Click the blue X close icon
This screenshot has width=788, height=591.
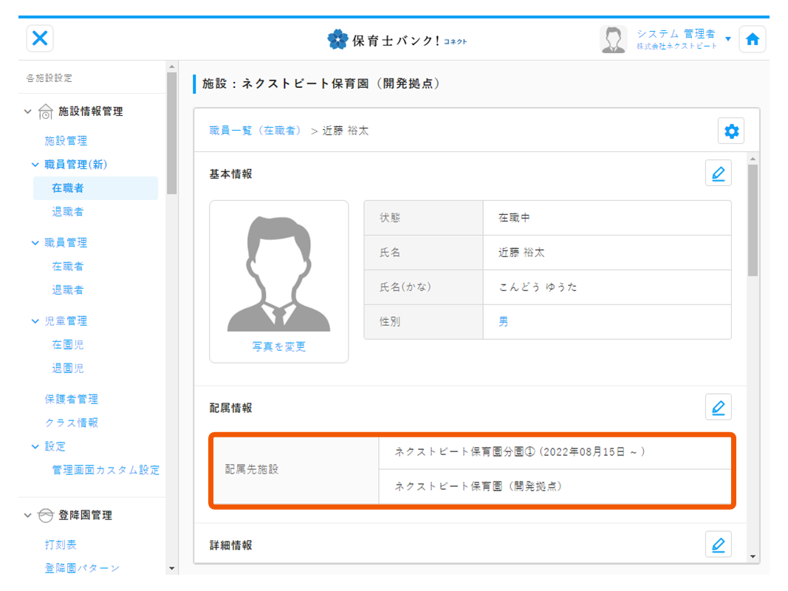[40, 38]
